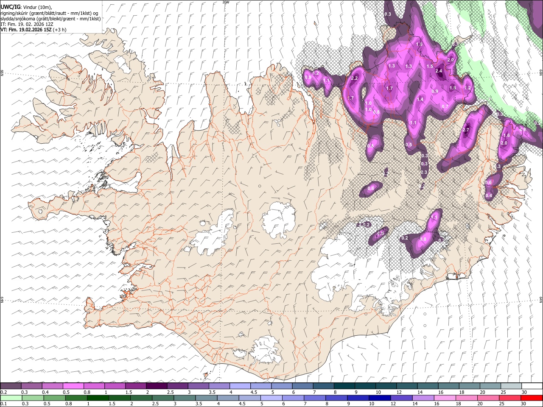Click the '2.4' precipitation value on the map
Image resolution: width=543 pixels, height=407 pixels.
pyautogui.click(x=439, y=71)
